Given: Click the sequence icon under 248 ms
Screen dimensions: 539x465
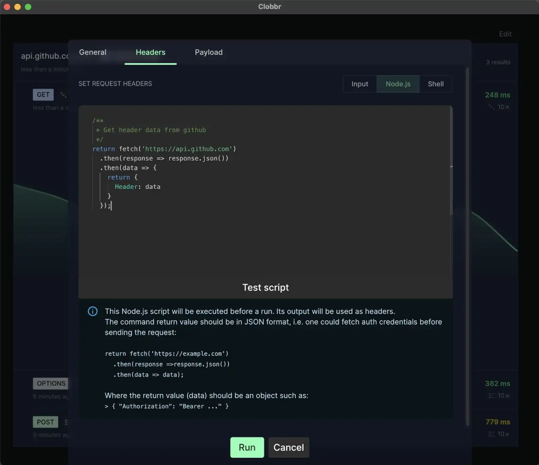Looking at the screenshot, I should pyautogui.click(x=492, y=107).
